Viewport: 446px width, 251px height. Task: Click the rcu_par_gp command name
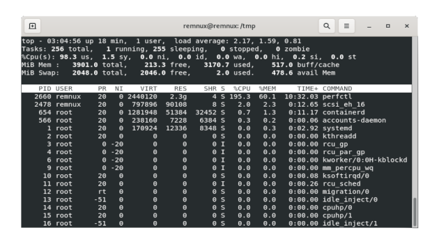[x=344, y=152]
